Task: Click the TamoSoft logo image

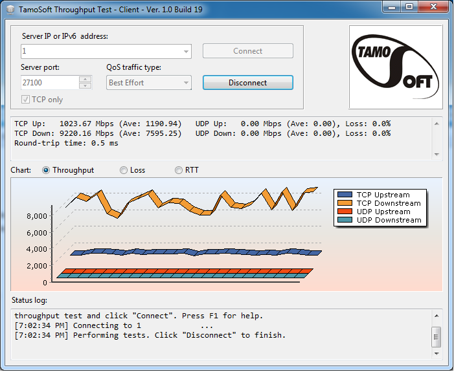Action: pyautogui.click(x=396, y=67)
